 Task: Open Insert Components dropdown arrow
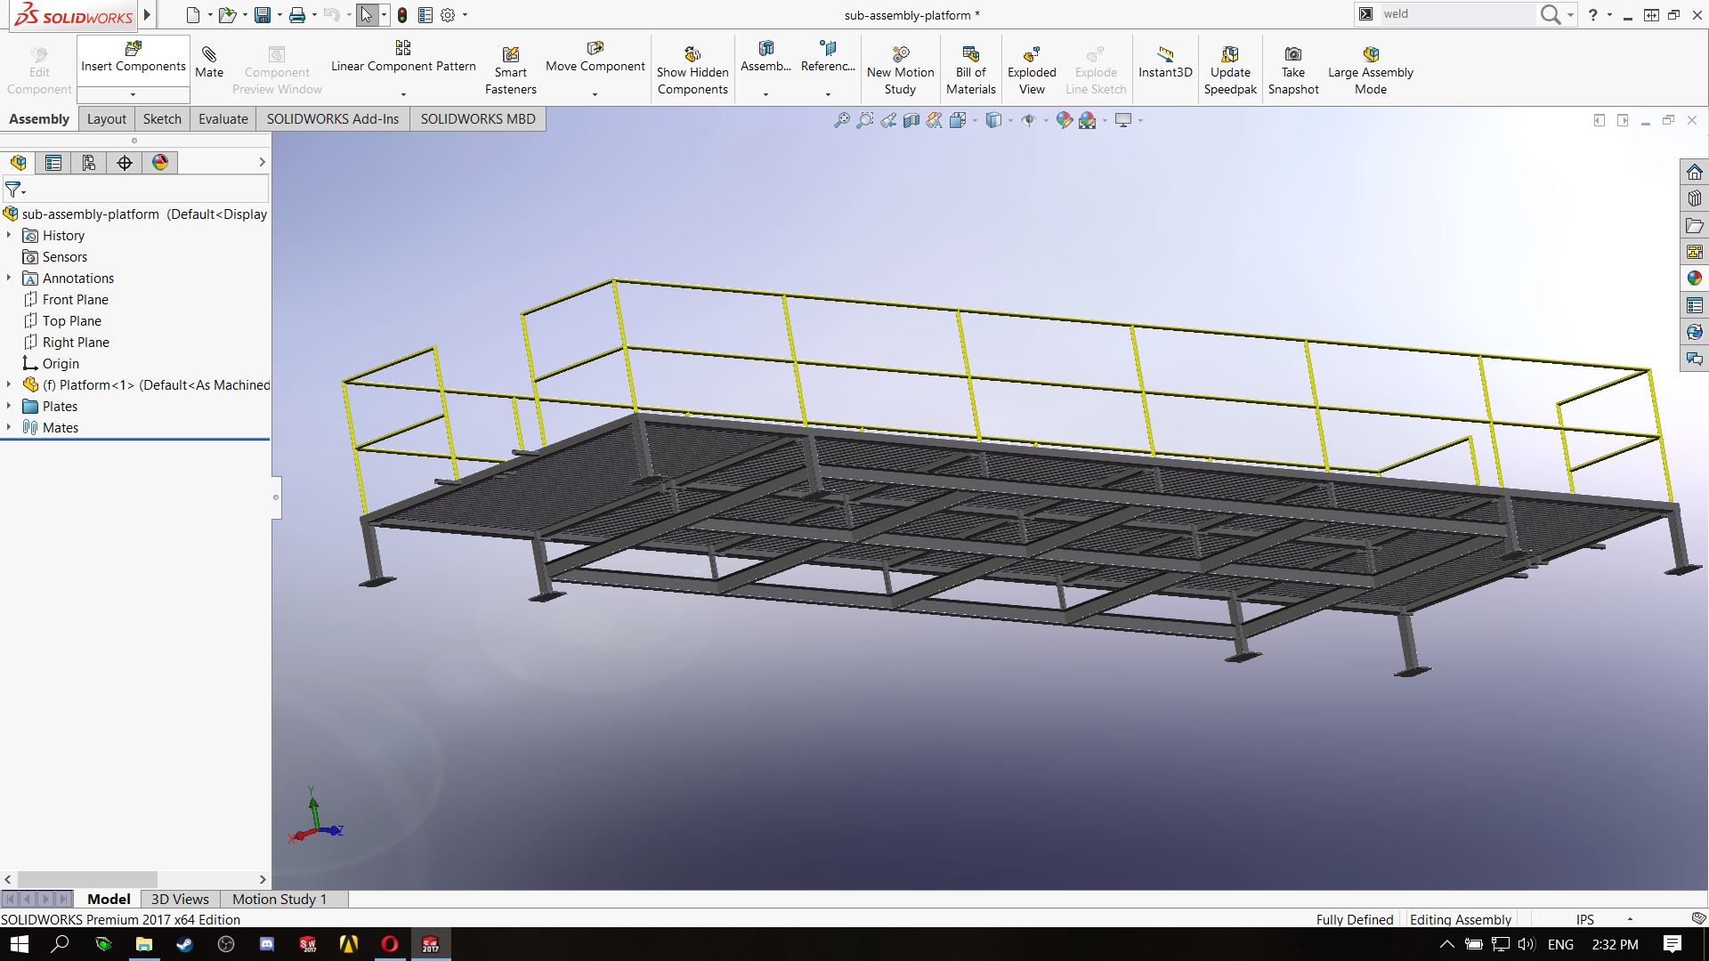tap(133, 94)
